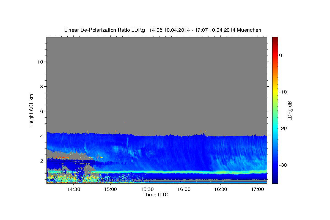330x220 pixels.
Task: Click the 17:00 time tick label
Action: 257,189
